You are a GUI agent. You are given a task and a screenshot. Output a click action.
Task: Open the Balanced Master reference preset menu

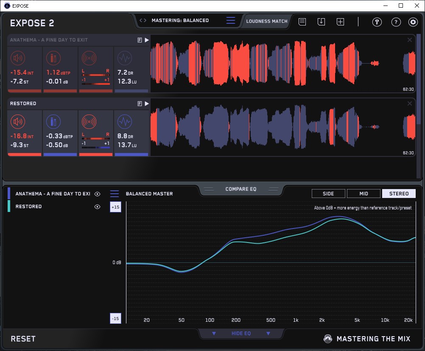(x=115, y=194)
